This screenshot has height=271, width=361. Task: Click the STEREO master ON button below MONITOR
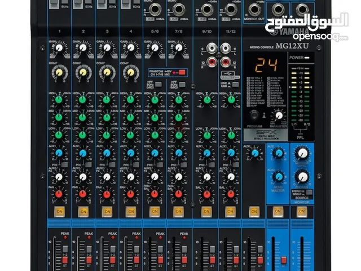tap(302, 211)
